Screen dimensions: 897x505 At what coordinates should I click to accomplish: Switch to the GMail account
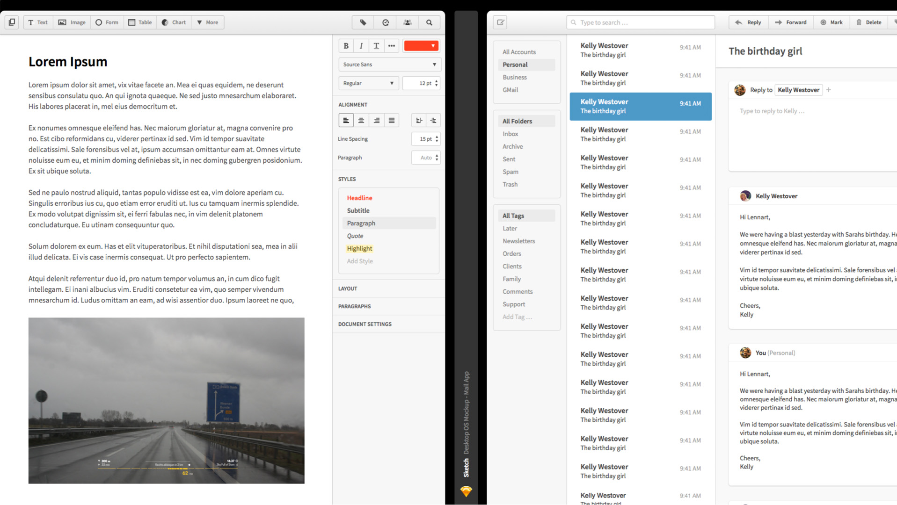pos(510,90)
